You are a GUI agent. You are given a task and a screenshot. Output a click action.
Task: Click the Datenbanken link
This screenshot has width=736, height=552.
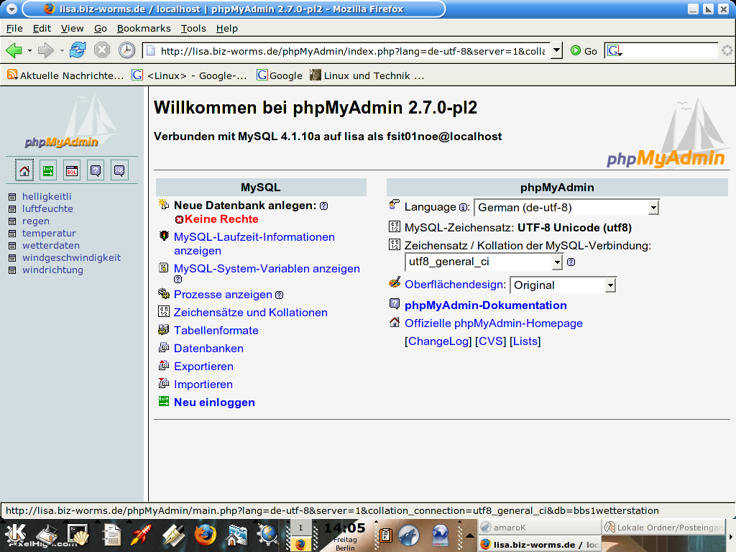[x=208, y=349]
